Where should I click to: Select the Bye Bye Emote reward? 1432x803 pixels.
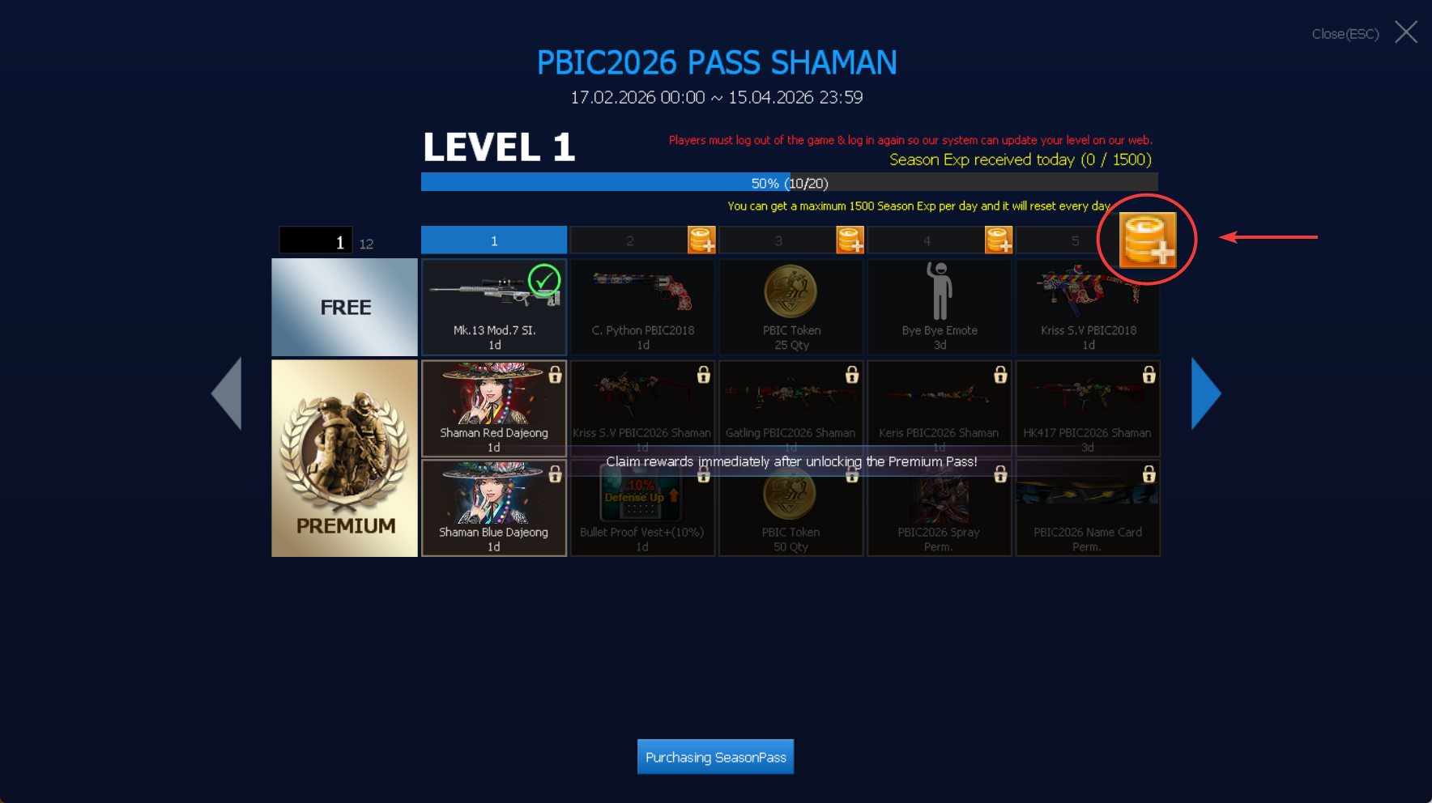click(940, 307)
